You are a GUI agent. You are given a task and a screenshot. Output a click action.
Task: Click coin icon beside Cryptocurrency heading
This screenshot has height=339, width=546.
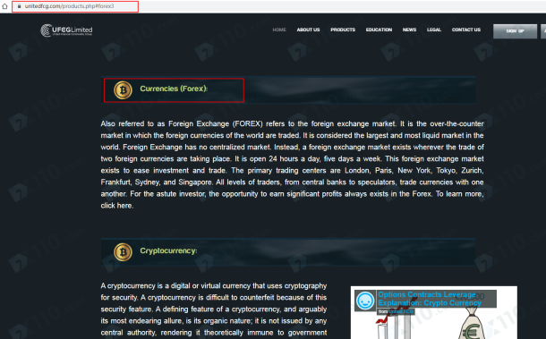(x=123, y=252)
